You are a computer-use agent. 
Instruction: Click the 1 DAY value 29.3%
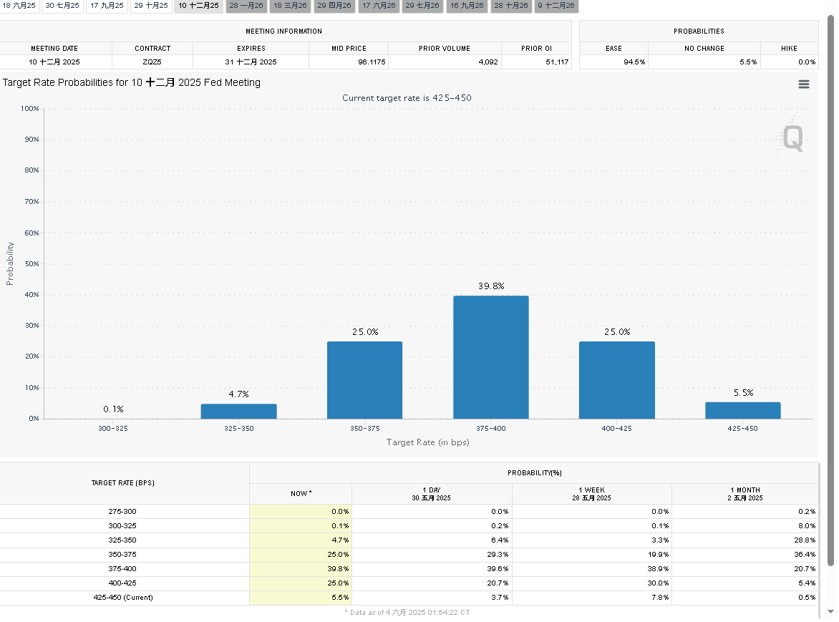point(498,555)
